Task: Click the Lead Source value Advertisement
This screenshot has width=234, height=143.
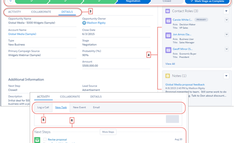Action: pos(91,90)
